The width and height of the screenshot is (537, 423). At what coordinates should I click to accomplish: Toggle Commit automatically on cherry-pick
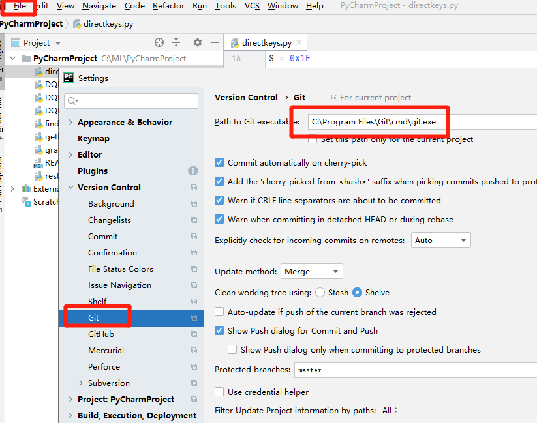[219, 162]
